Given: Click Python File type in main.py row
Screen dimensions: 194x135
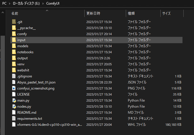Looking at the screenshot, I should (136, 100).
